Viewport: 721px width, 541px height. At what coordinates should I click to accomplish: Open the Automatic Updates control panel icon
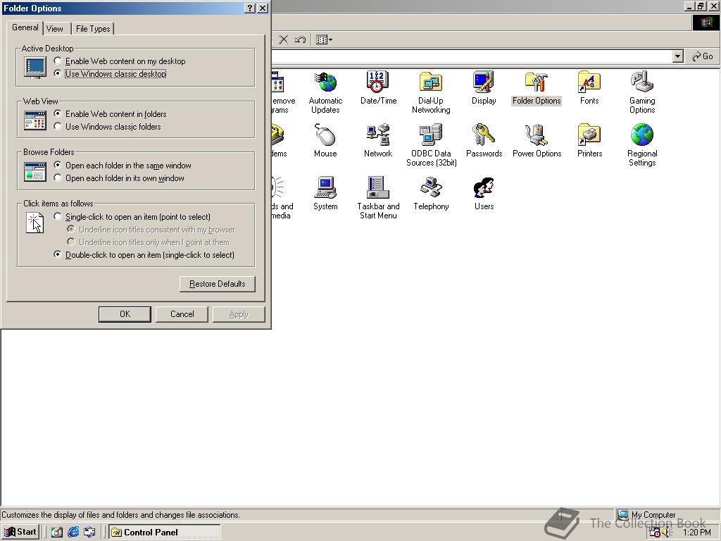[325, 92]
